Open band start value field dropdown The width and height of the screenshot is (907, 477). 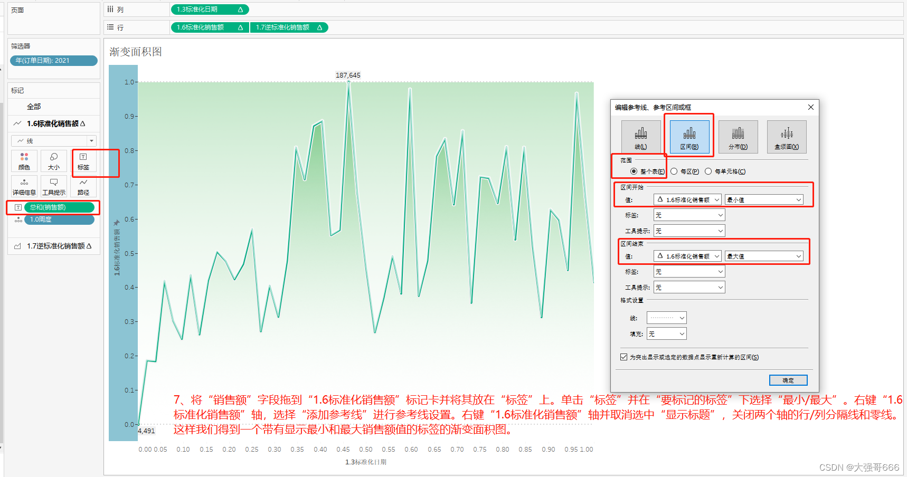687,199
